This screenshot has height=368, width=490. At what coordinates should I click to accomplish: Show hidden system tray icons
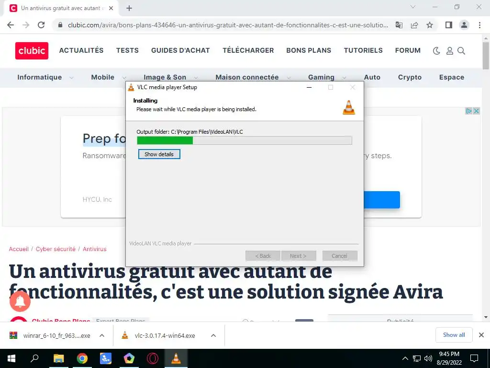(x=405, y=358)
